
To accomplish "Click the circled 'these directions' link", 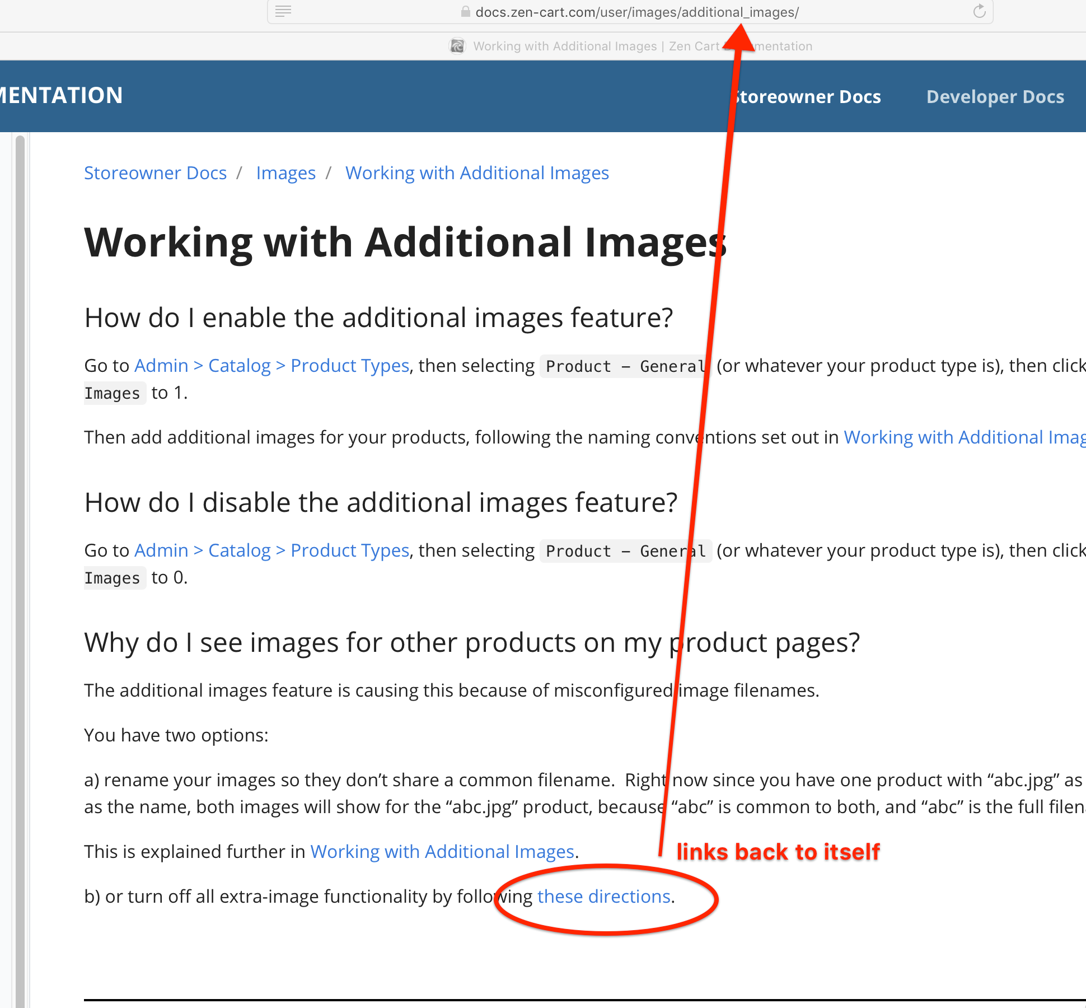I will click(603, 896).
